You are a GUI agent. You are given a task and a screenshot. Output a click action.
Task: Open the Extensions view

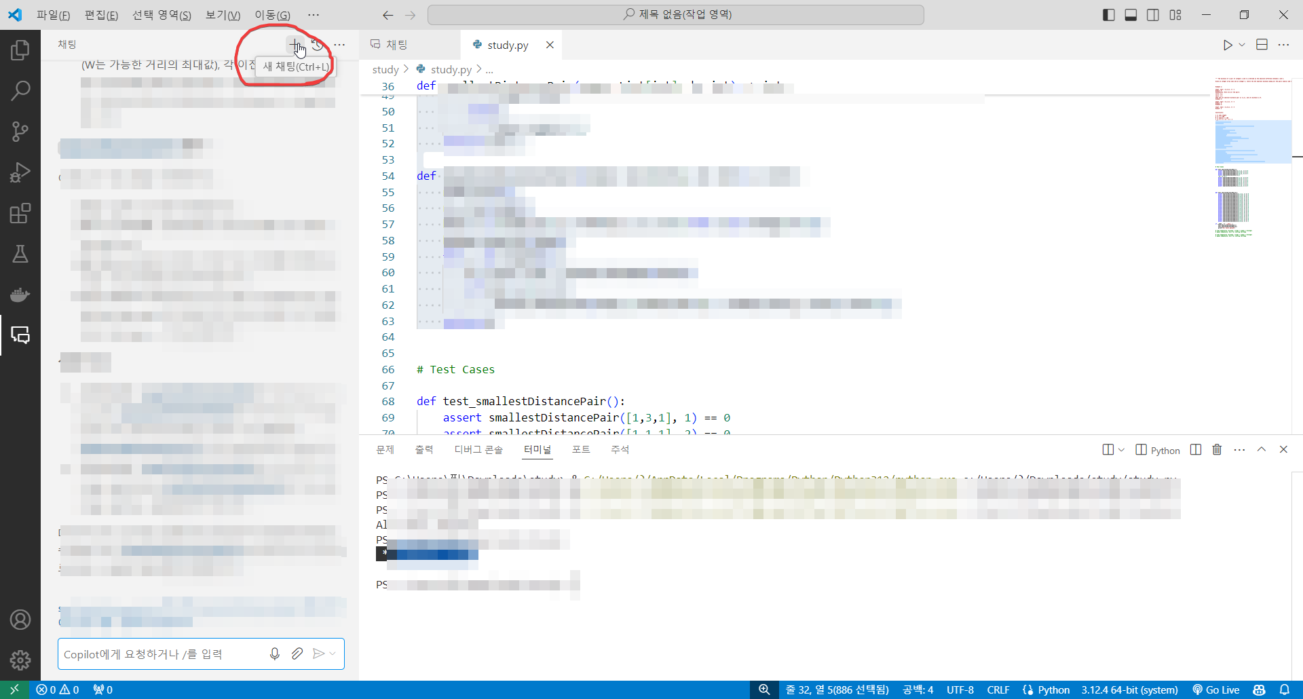(20, 213)
